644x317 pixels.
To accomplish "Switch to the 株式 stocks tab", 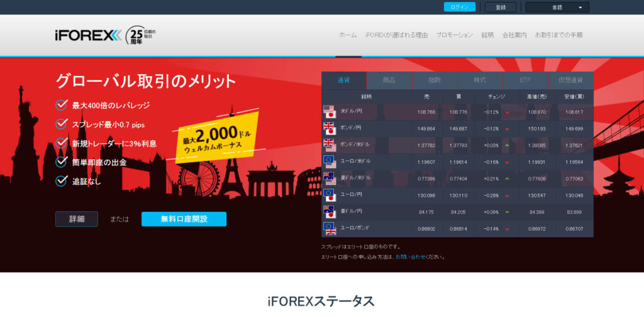I will coord(480,81).
